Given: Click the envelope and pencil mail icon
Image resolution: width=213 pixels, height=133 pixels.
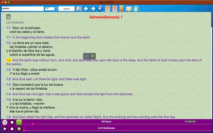Looking at the screenshot, I should [129, 9].
